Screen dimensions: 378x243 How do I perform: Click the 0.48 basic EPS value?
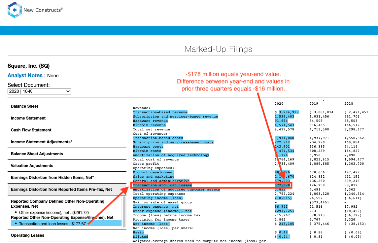click(x=283, y=232)
